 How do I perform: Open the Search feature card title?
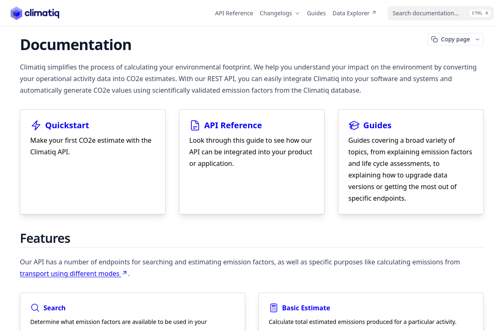(54, 308)
